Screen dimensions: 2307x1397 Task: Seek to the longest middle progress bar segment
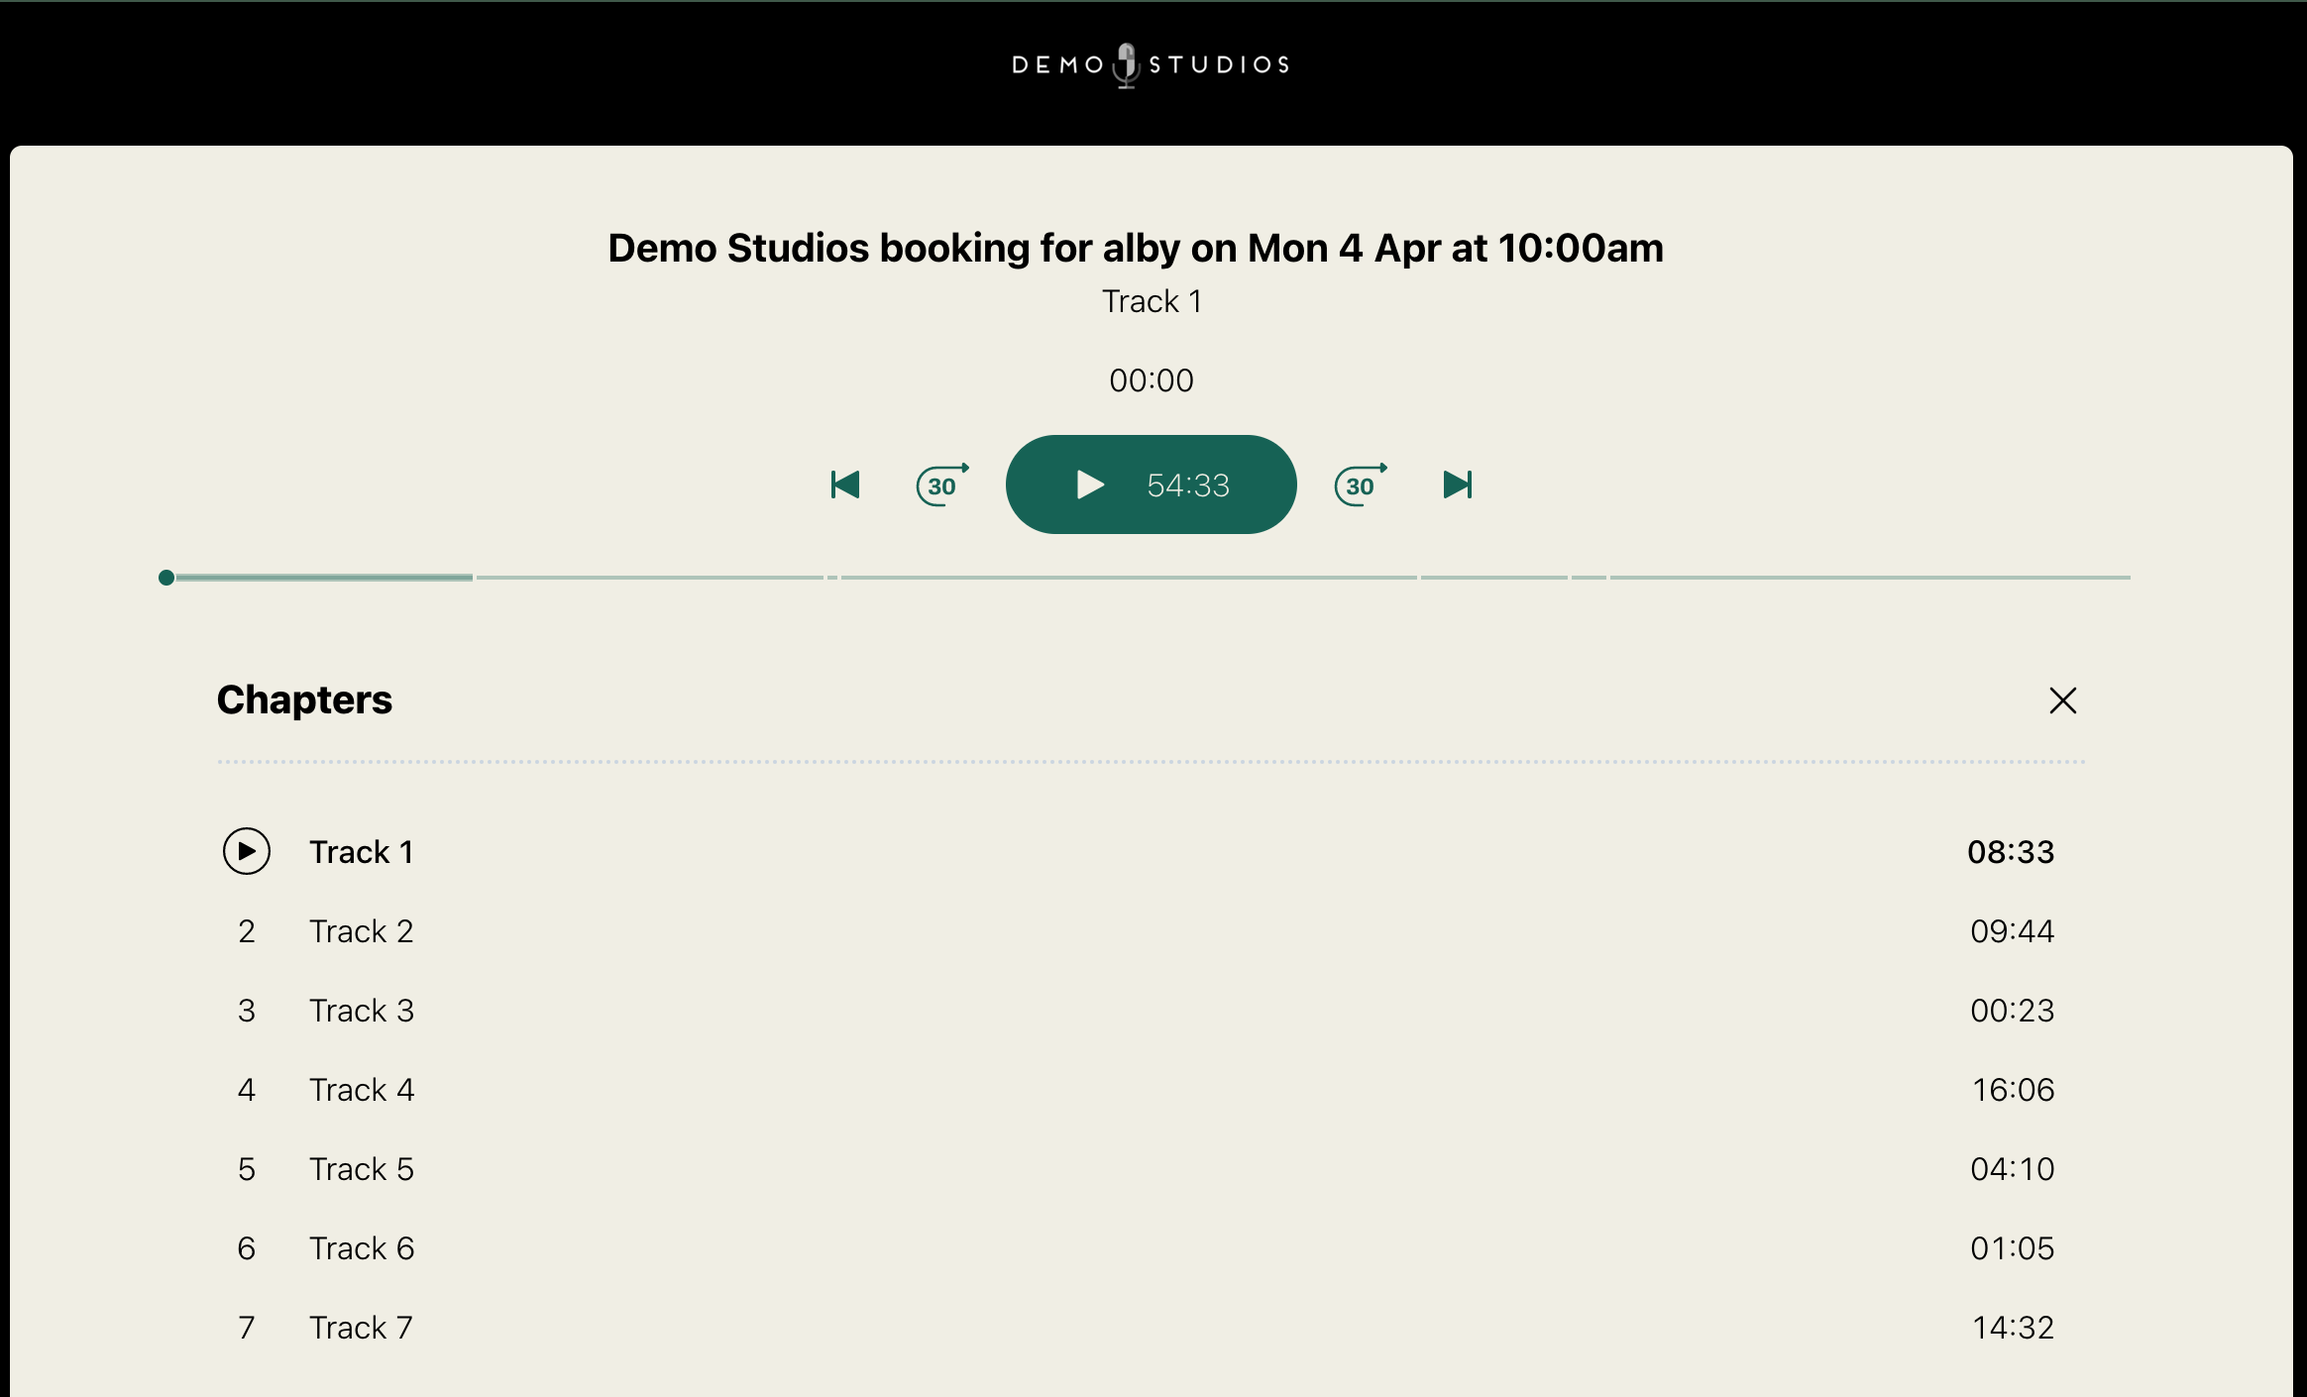coord(1128,577)
